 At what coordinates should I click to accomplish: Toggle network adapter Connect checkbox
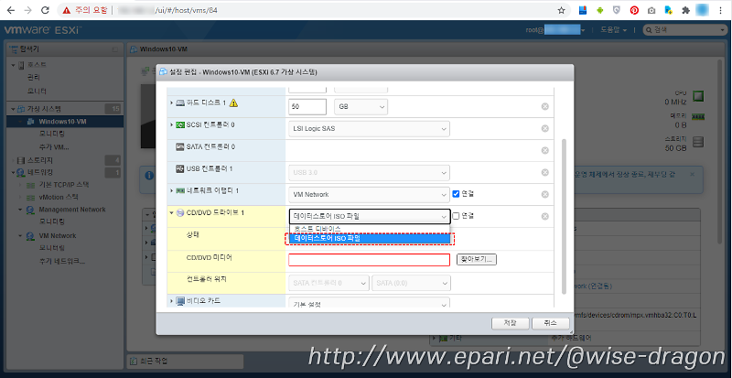point(457,194)
